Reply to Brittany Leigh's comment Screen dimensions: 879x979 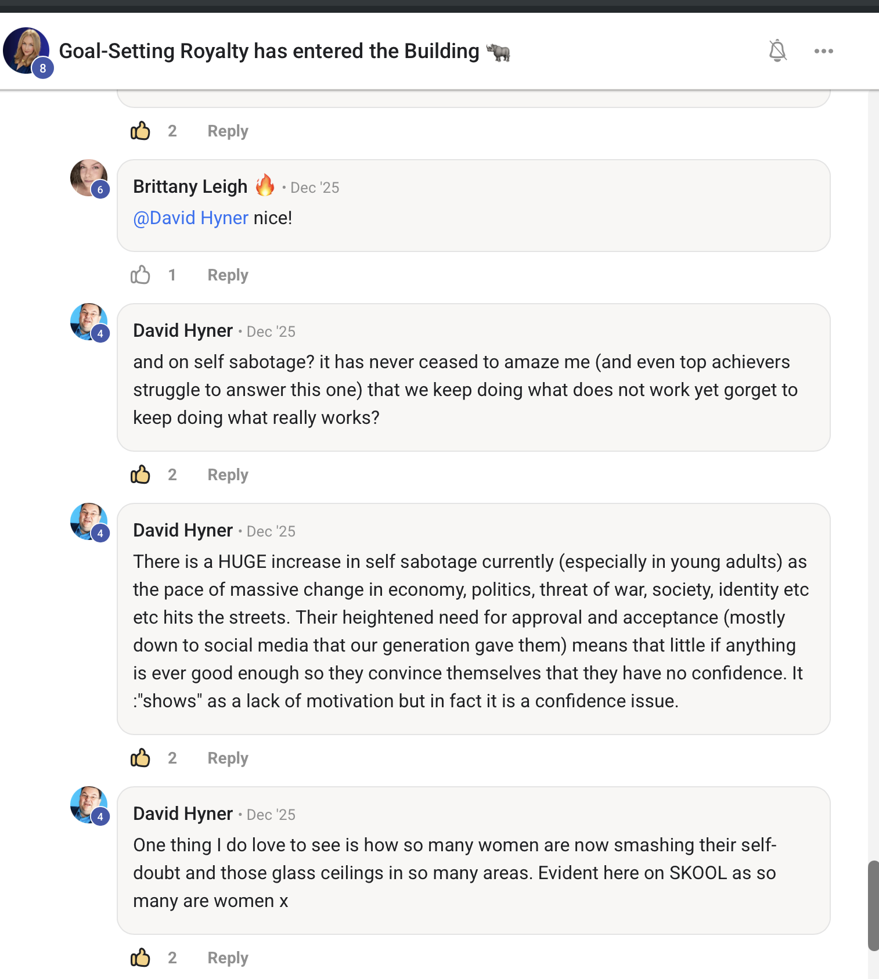[228, 275]
